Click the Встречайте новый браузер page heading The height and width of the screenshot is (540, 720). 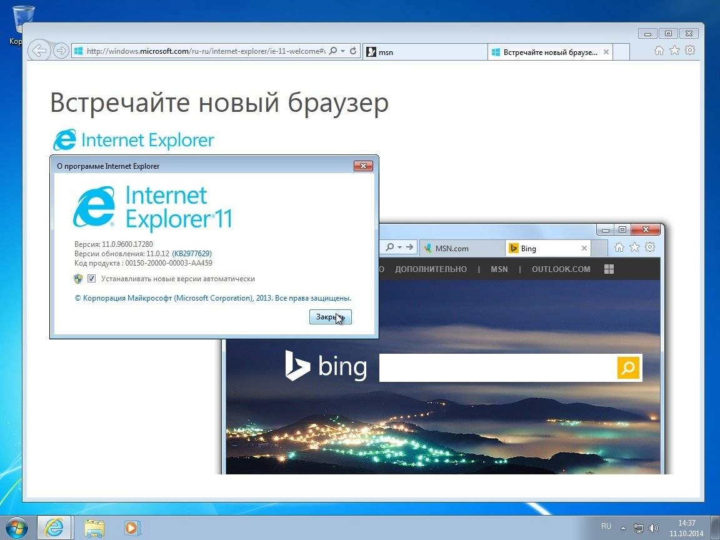[219, 102]
